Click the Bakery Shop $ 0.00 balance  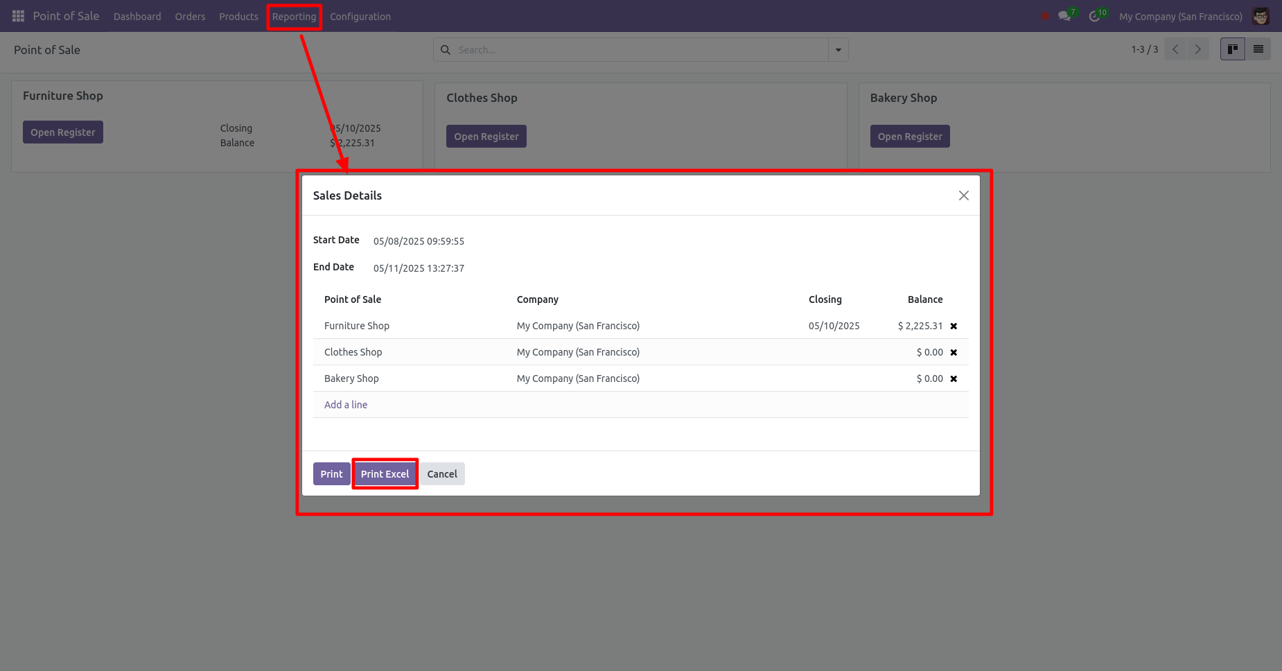pyautogui.click(x=930, y=378)
